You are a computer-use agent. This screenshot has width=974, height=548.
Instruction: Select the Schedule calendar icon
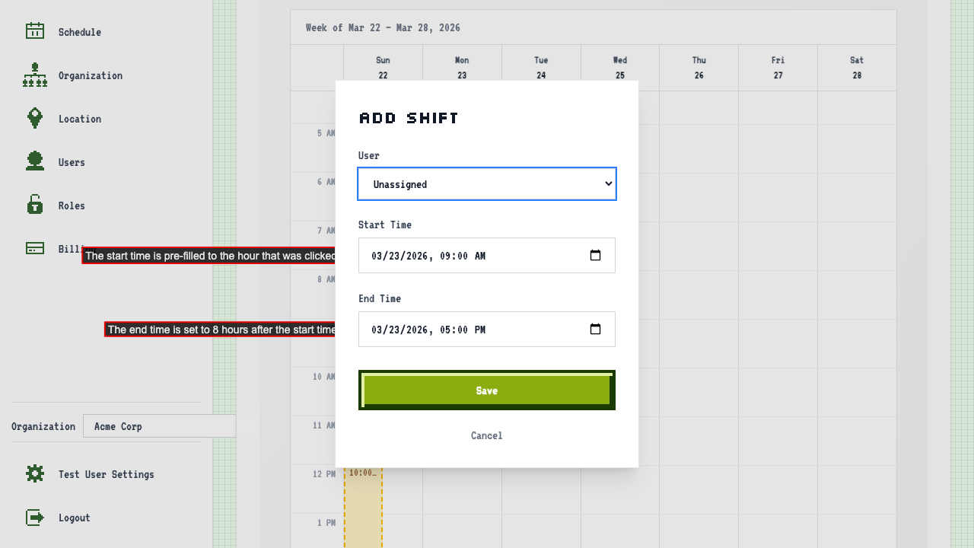(x=34, y=31)
